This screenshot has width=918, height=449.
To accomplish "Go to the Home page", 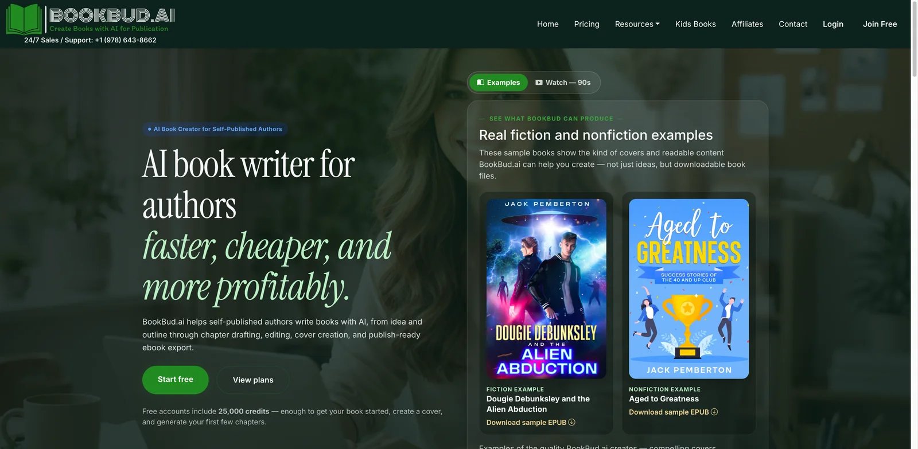I will (548, 24).
